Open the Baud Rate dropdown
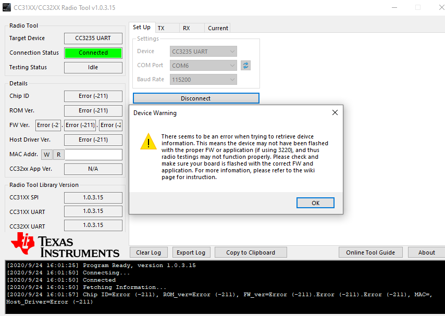Viewport: 445px width, 316px height. point(203,80)
